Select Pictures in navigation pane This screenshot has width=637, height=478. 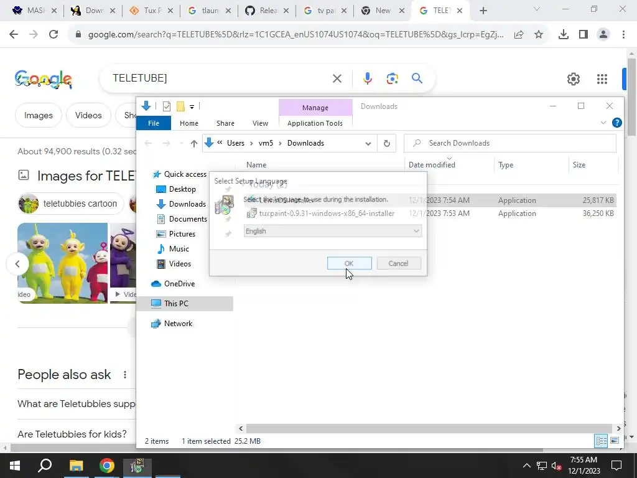[182, 234]
